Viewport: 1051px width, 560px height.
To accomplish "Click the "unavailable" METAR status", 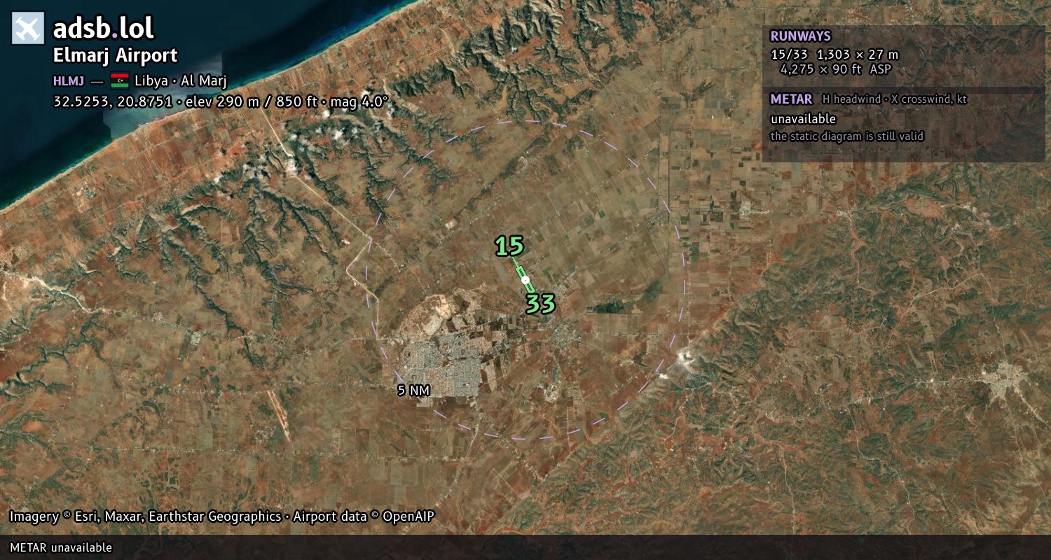I will 803,119.
